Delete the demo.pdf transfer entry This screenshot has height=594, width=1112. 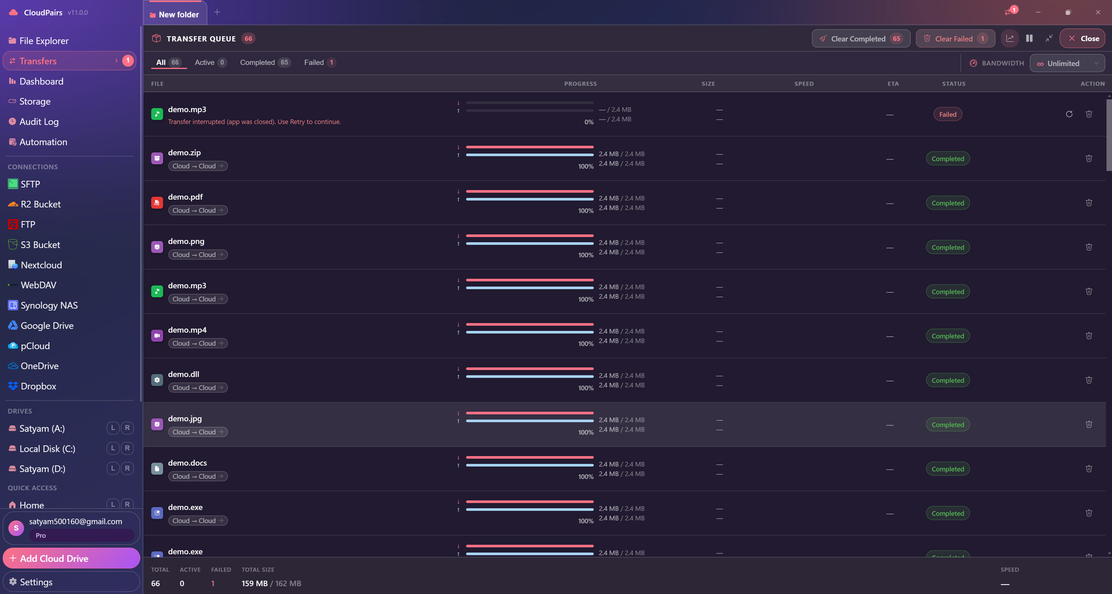pos(1089,203)
